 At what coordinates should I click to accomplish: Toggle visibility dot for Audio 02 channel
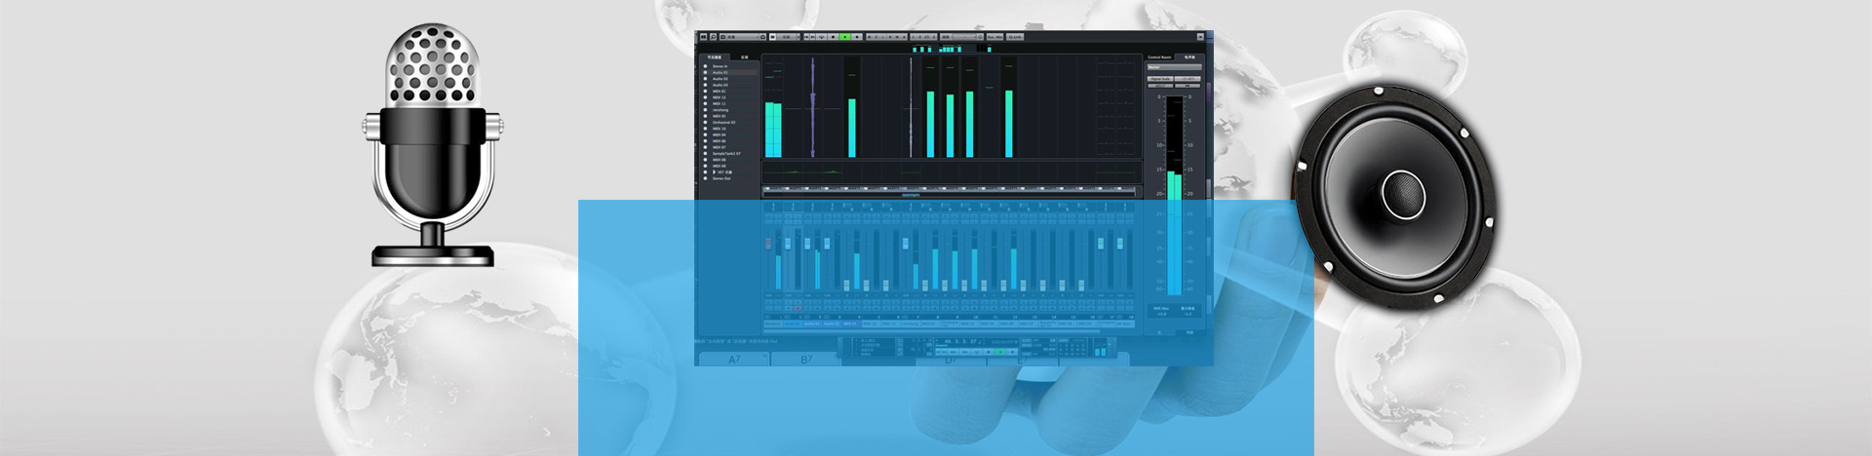tap(705, 79)
